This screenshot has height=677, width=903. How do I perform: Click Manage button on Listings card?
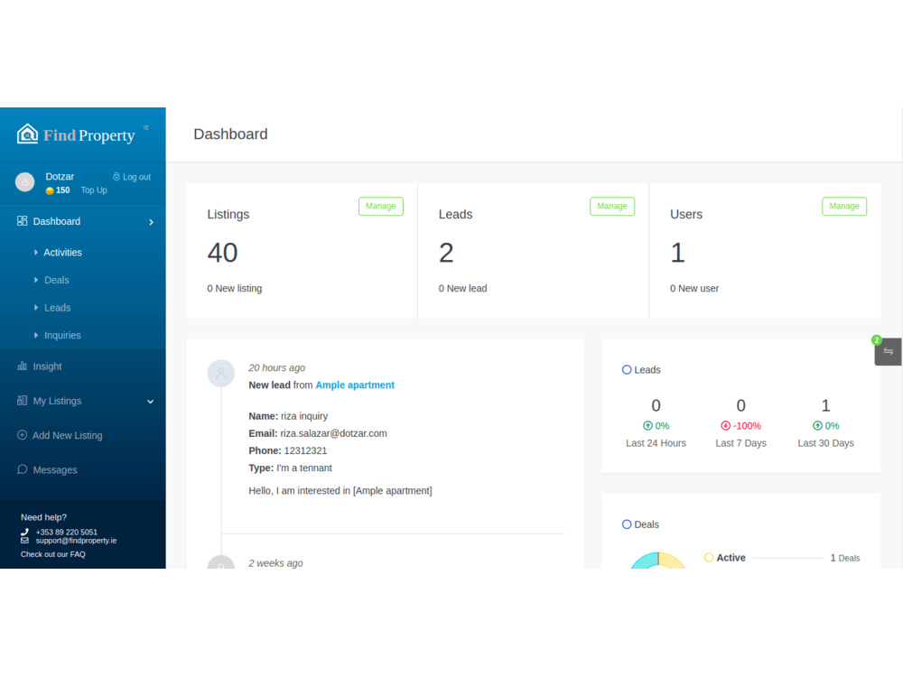pyautogui.click(x=381, y=206)
